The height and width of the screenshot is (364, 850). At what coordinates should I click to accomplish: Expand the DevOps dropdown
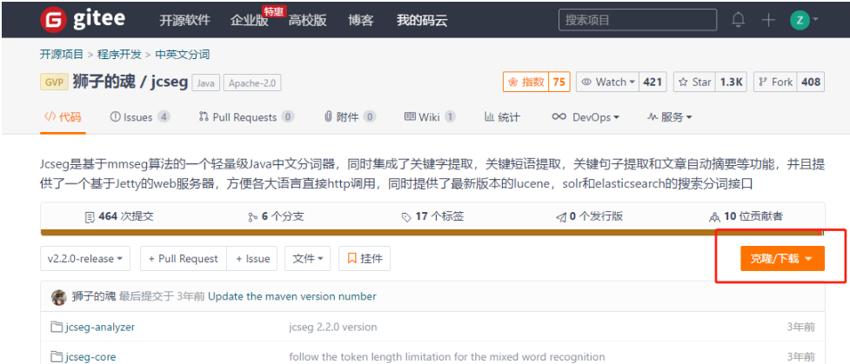[x=586, y=117]
